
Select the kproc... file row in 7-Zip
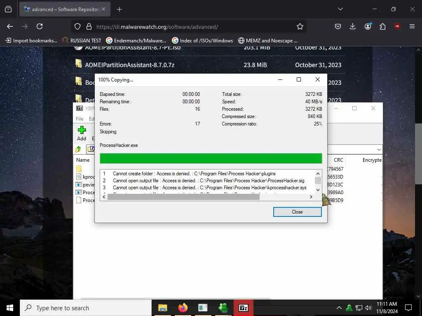coord(85,177)
